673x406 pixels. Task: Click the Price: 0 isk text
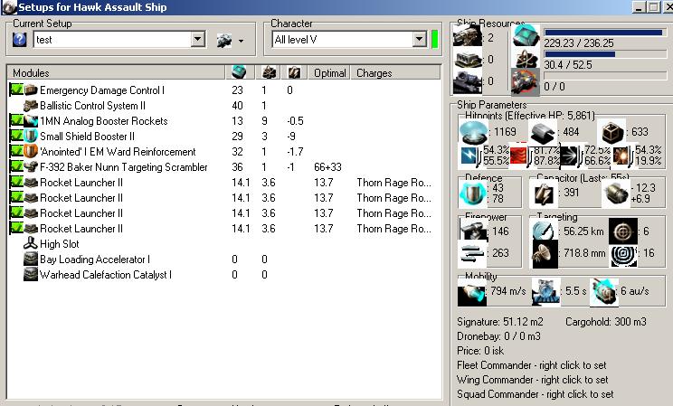(480, 351)
